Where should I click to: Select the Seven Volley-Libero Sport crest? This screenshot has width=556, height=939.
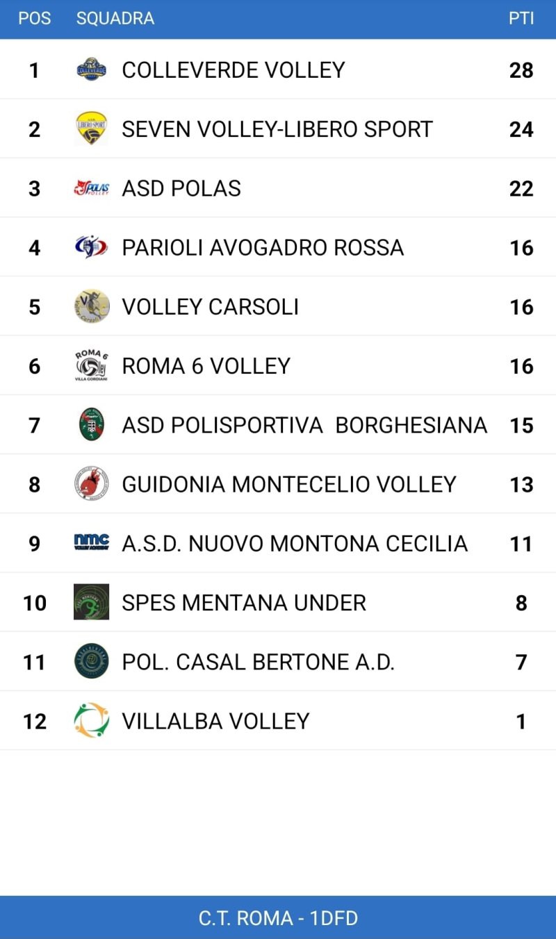[91, 128]
